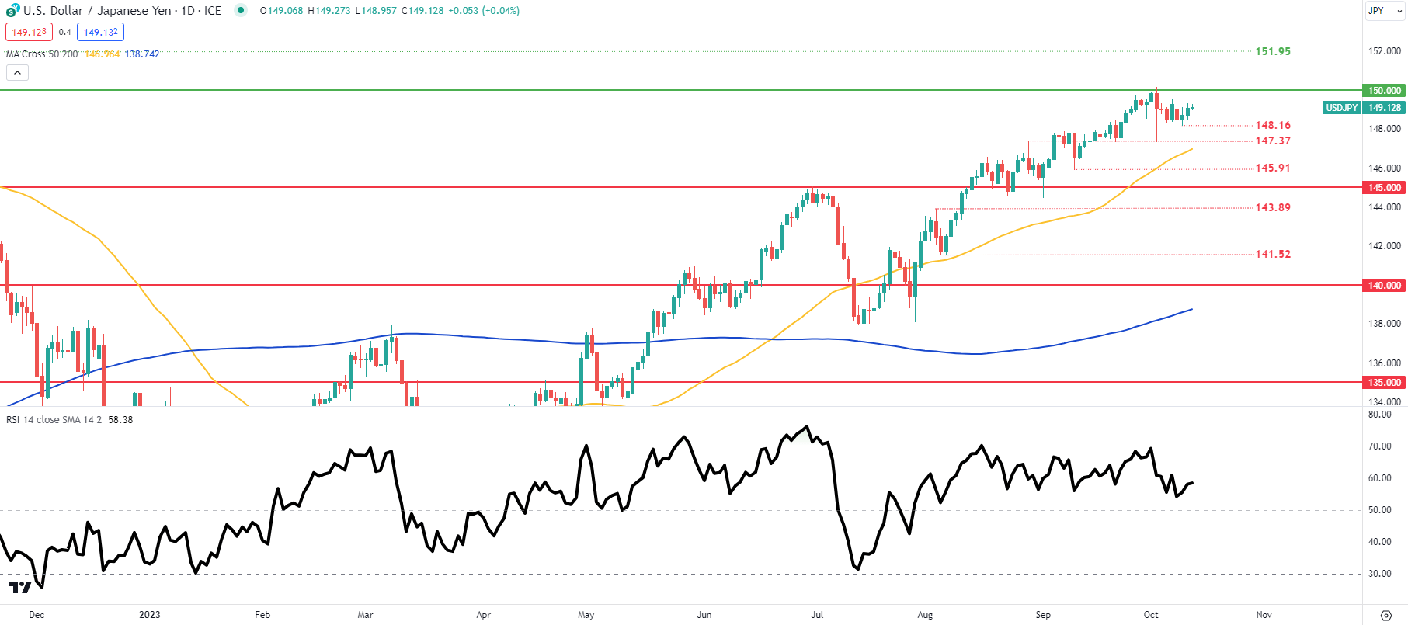1408x625 pixels.
Task: Click the 146.000 price scale value
Action: click(x=1385, y=168)
